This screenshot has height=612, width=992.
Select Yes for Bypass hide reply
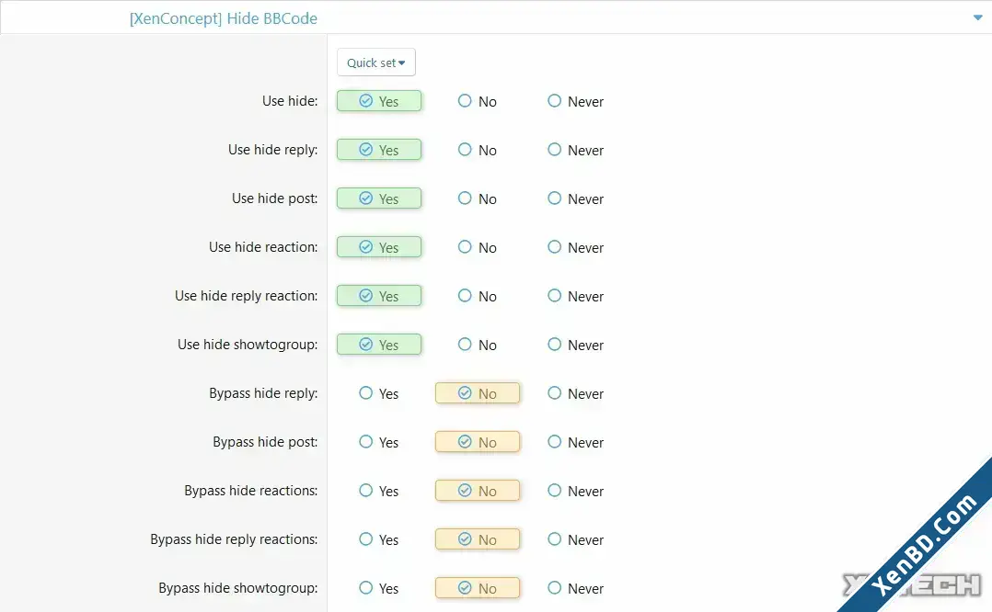pyautogui.click(x=378, y=393)
